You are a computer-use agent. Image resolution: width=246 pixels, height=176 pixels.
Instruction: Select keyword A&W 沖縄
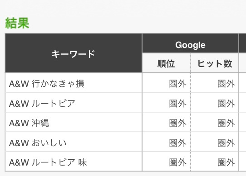(29, 123)
